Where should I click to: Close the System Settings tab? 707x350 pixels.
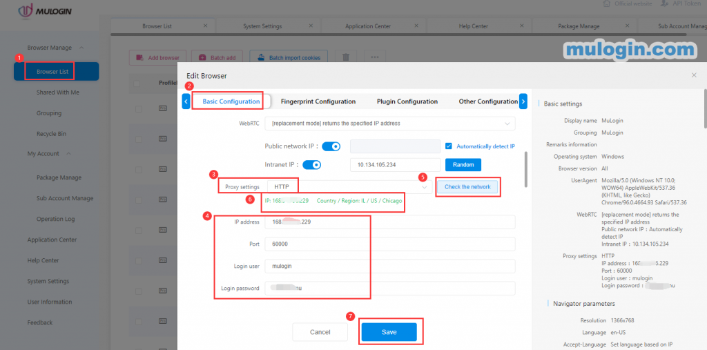point(311,26)
